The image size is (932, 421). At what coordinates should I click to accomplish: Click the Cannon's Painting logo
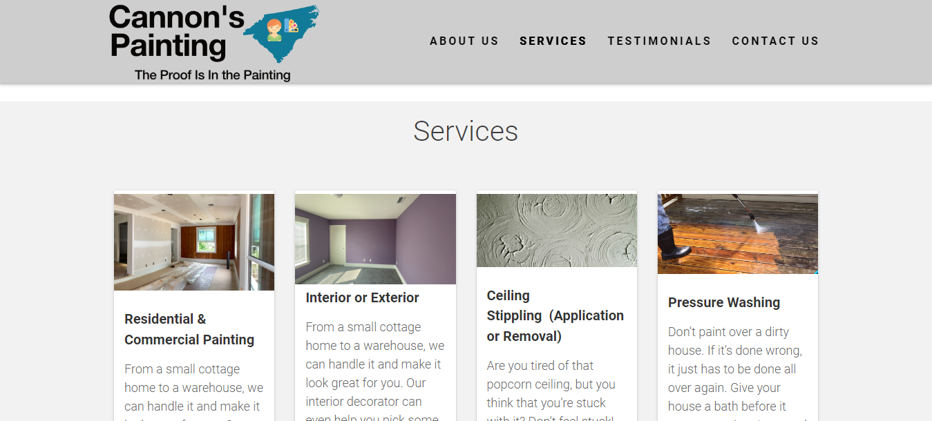(213, 43)
